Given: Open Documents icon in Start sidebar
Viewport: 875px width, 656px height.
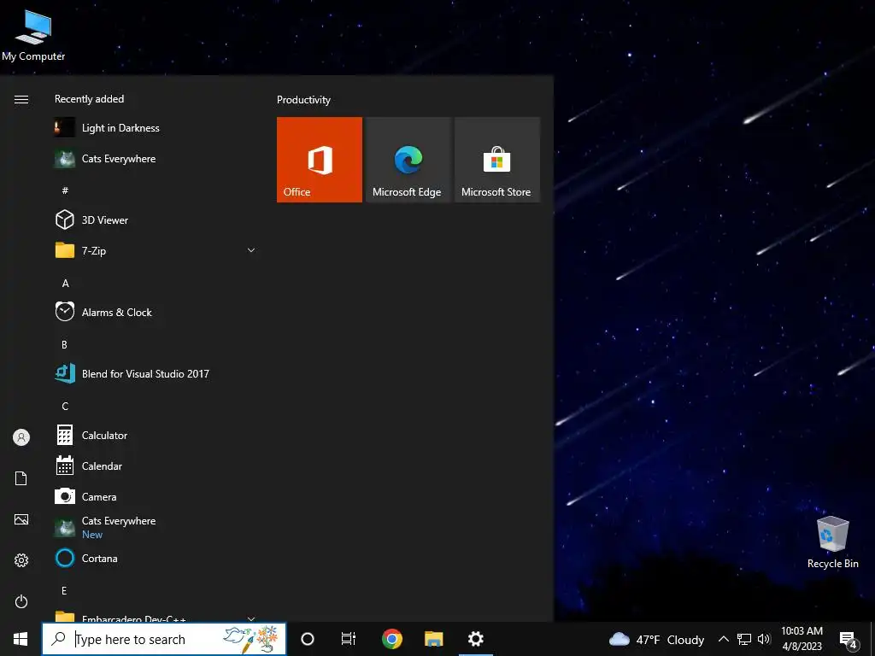Looking at the screenshot, I should pyautogui.click(x=21, y=478).
